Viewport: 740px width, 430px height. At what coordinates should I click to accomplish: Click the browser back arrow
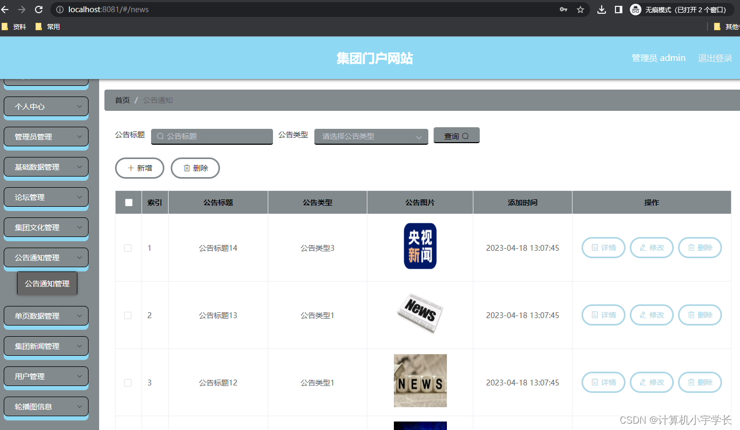[x=5, y=10]
